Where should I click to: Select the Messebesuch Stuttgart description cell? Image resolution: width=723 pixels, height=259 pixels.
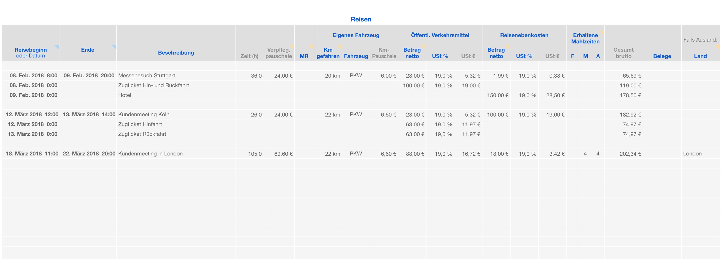coord(146,76)
